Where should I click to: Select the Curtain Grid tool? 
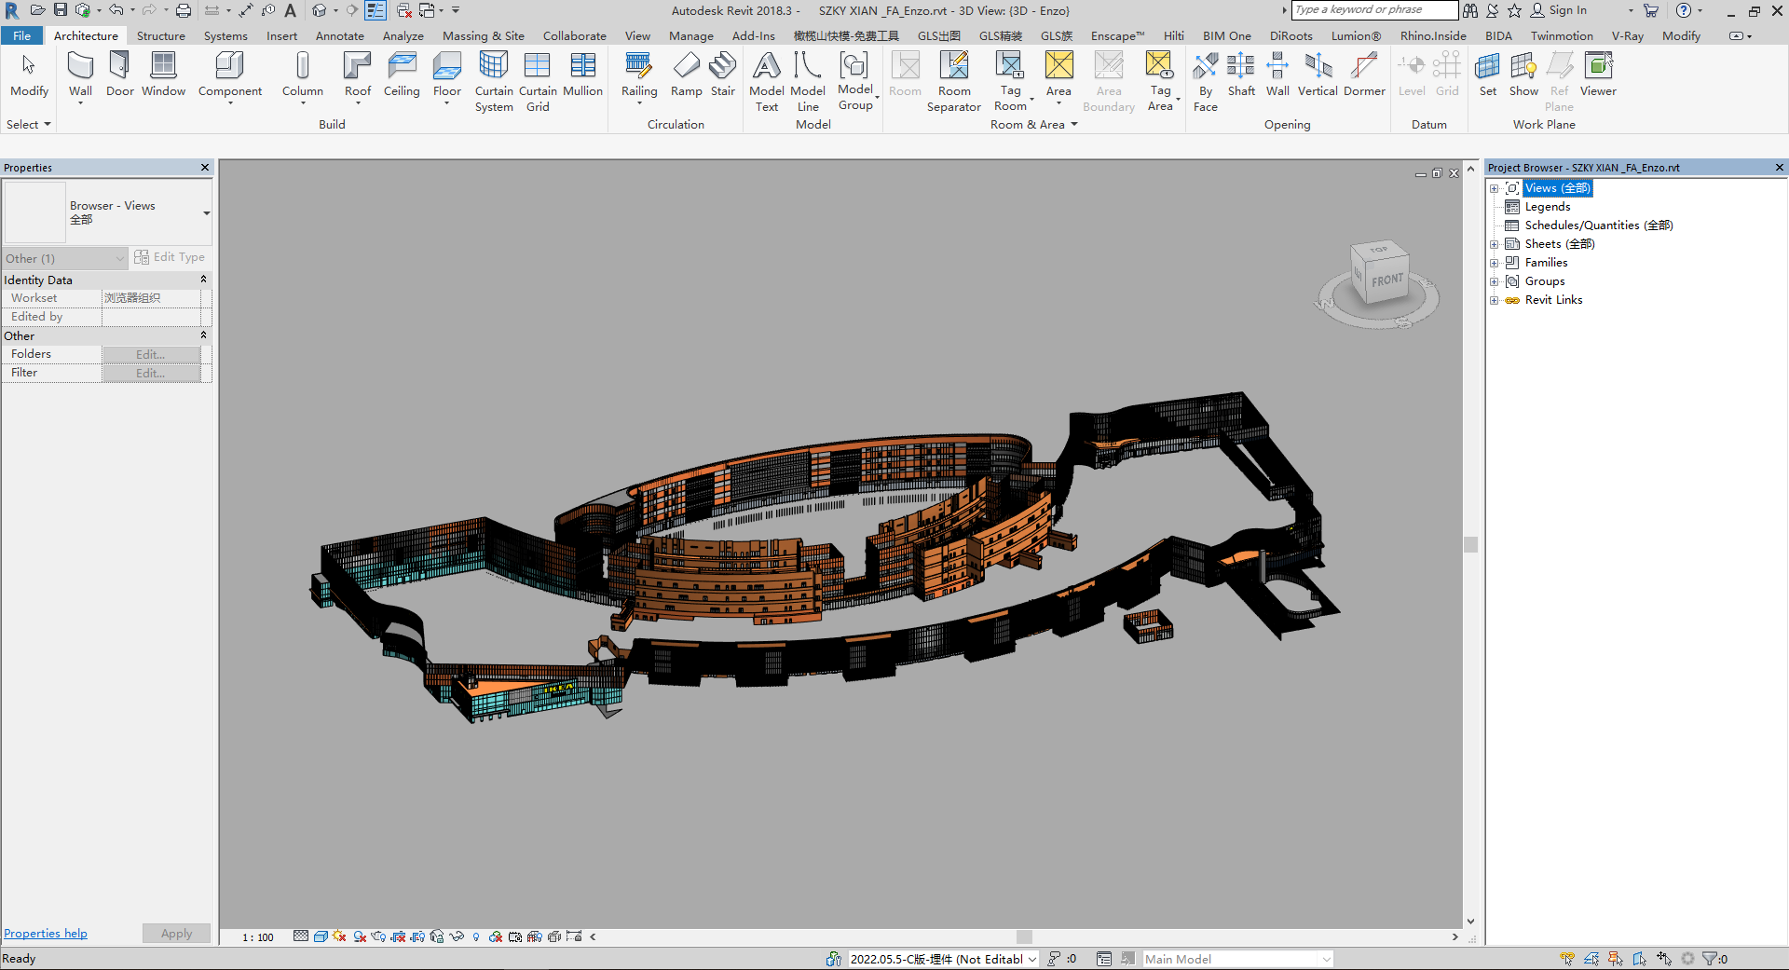tap(538, 82)
